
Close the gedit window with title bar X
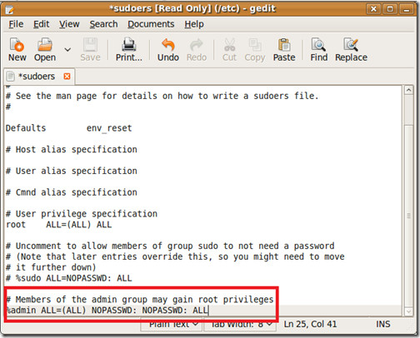tap(373, 9)
